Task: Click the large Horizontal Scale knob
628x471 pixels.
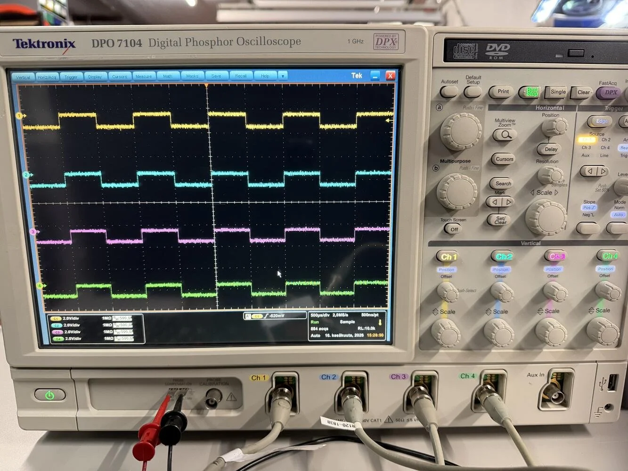Action: point(546,218)
